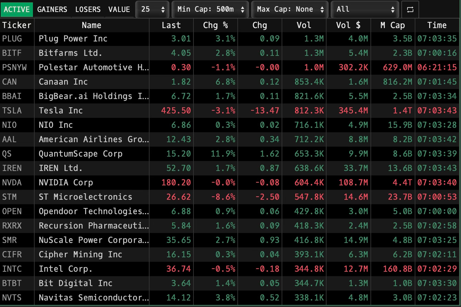The height and width of the screenshot is (307, 461).
Task: Select the AAL ticker
Action: 9,139
